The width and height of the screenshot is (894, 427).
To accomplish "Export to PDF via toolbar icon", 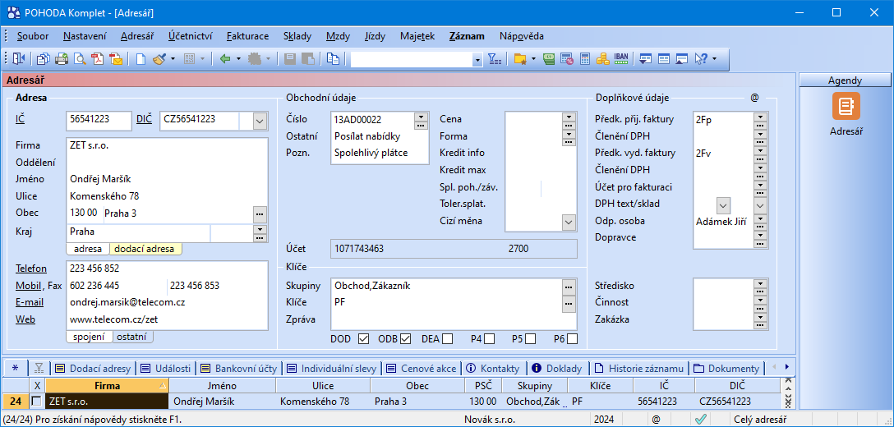I will pos(98,58).
